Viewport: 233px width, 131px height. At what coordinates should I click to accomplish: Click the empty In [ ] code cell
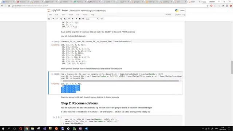(122, 120)
